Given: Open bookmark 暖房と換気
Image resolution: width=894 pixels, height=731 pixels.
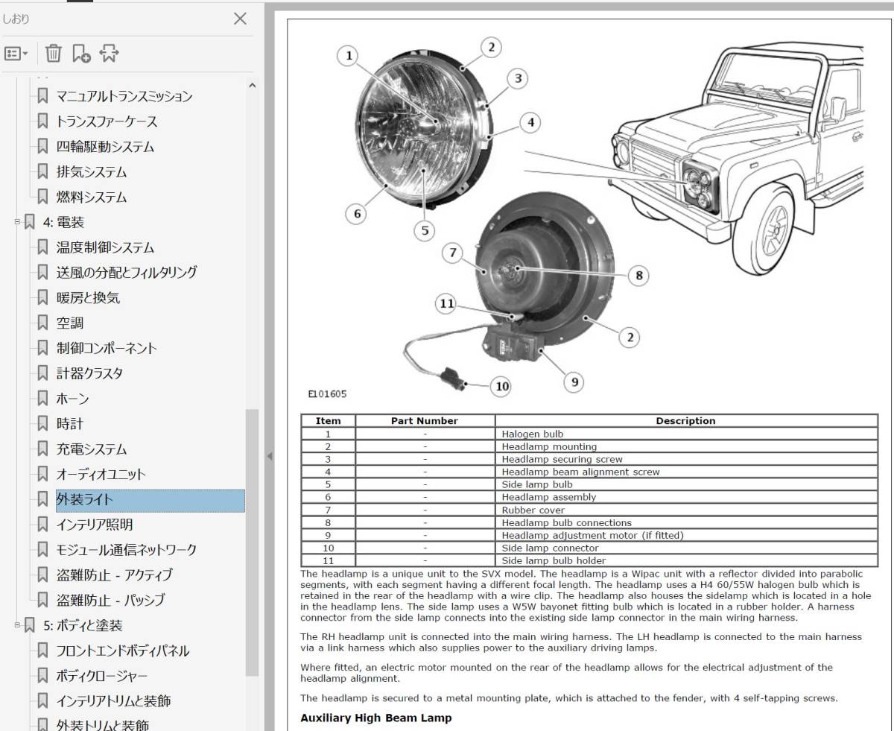Looking at the screenshot, I should click(88, 298).
